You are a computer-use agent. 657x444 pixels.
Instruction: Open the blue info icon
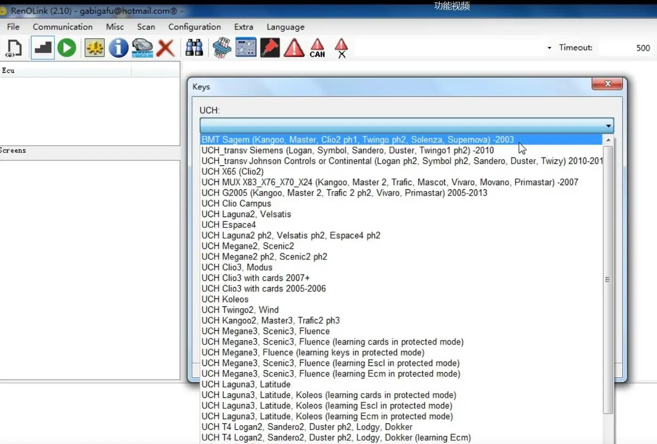(118, 48)
